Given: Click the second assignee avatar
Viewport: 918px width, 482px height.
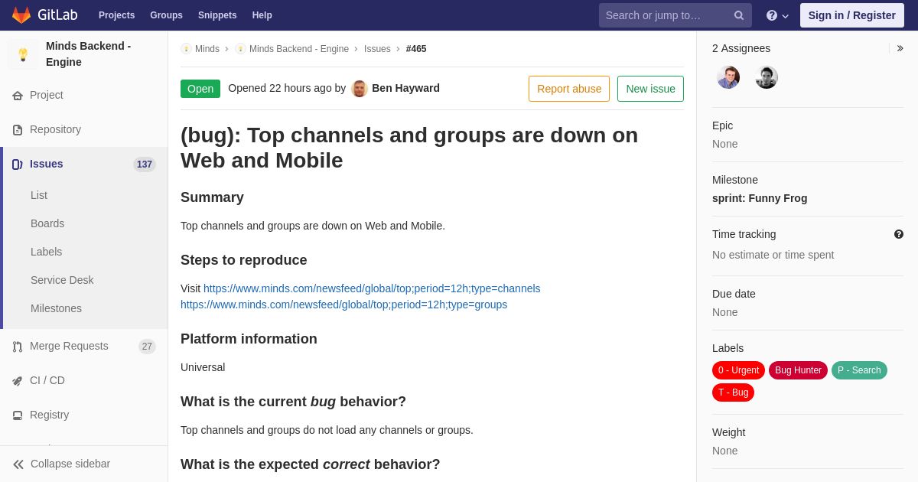Looking at the screenshot, I should click(767, 77).
